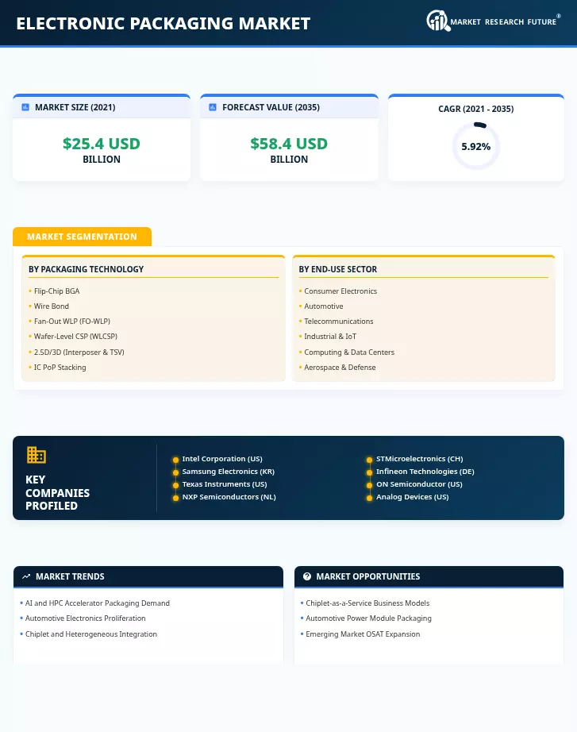Select Consumer Electronics sector
Viewport: 577px width, 732px height.
(340, 291)
